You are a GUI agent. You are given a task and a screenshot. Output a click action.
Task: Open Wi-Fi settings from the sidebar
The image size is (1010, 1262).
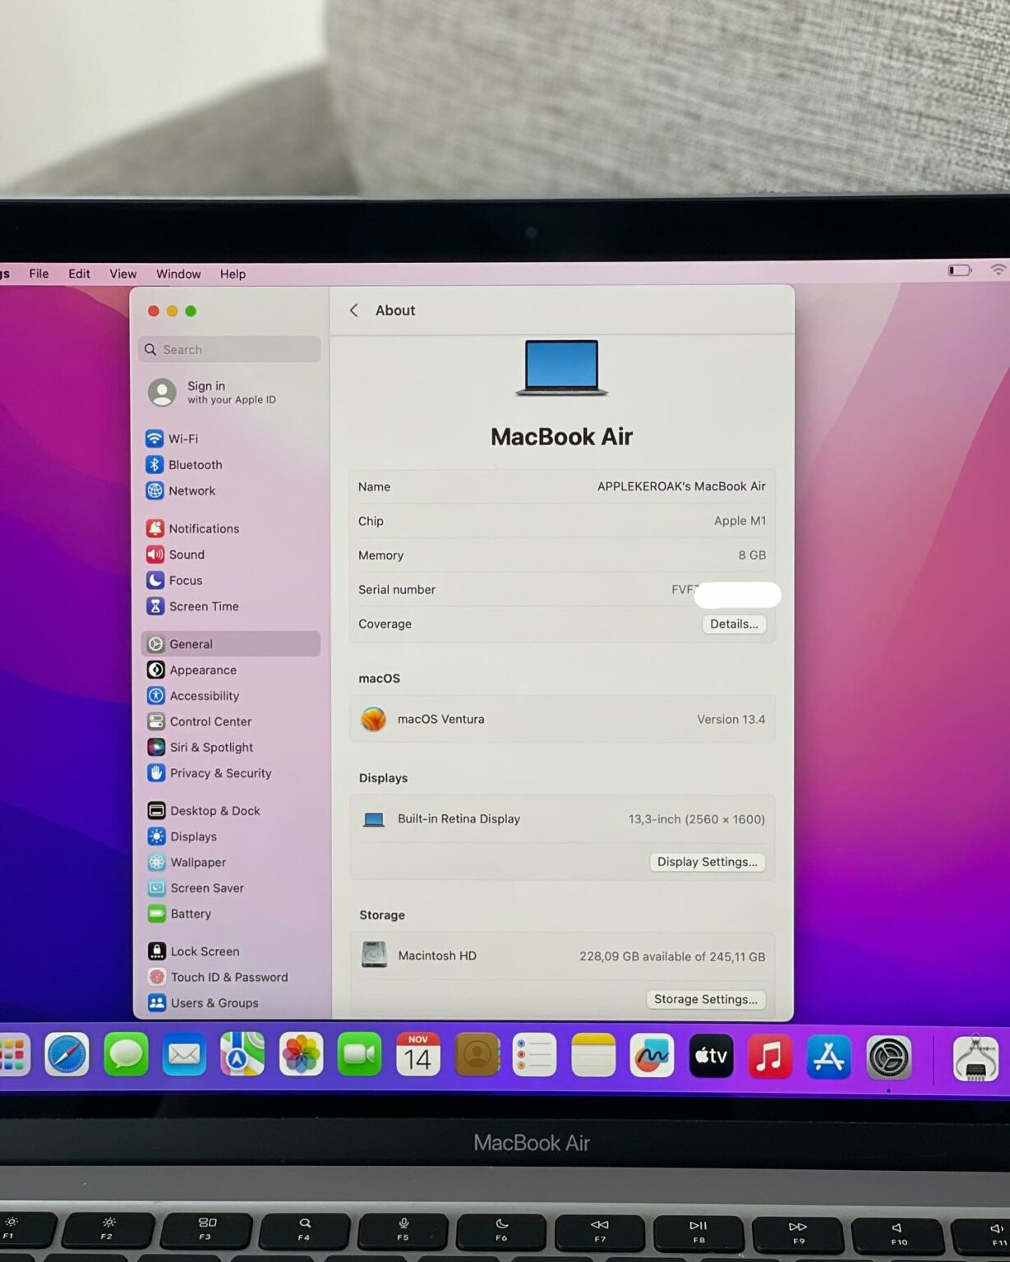(x=184, y=439)
